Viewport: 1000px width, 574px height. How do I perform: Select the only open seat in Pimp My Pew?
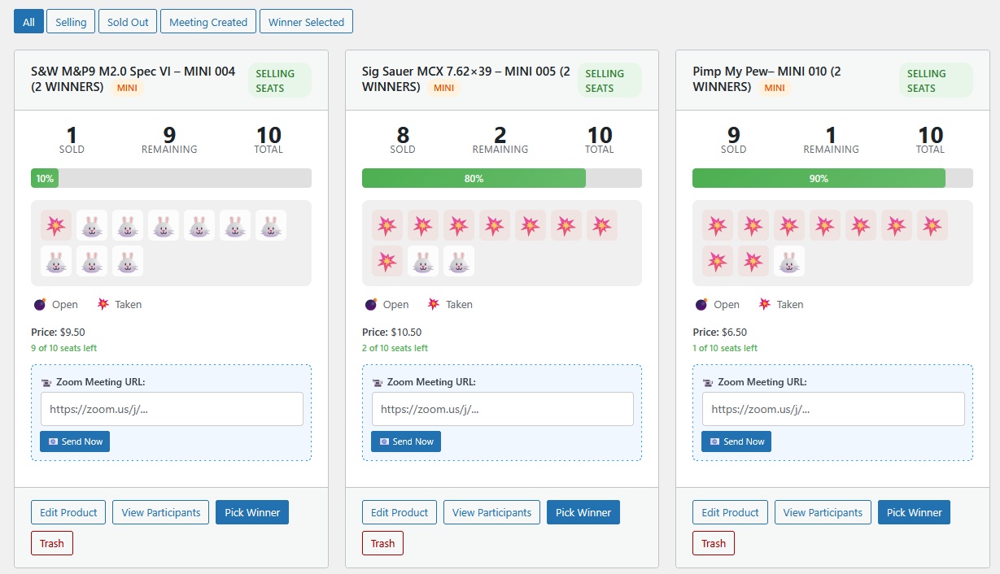788,261
